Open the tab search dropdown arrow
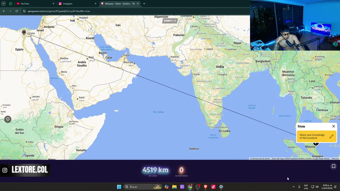Viewport: 340px width, 191px height. [3, 4]
